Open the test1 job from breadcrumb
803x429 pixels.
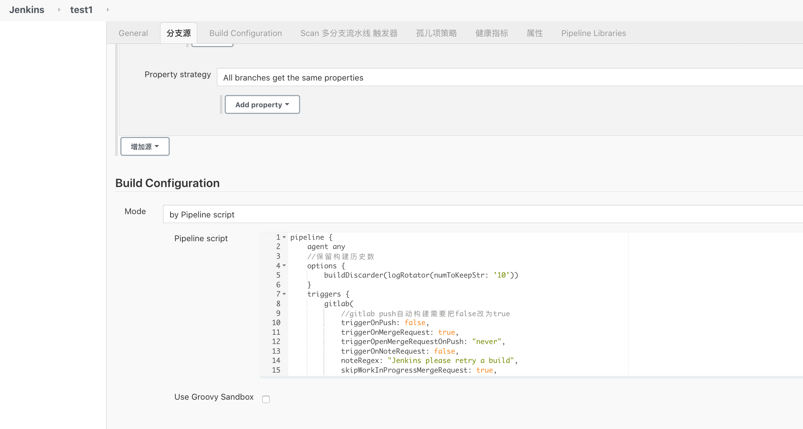pos(81,10)
